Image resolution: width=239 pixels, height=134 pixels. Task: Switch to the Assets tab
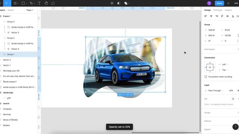point(11,10)
